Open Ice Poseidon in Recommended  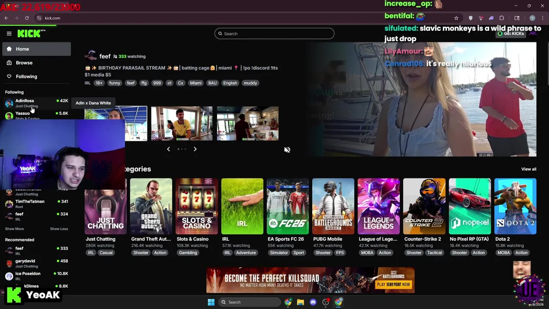click(36, 276)
